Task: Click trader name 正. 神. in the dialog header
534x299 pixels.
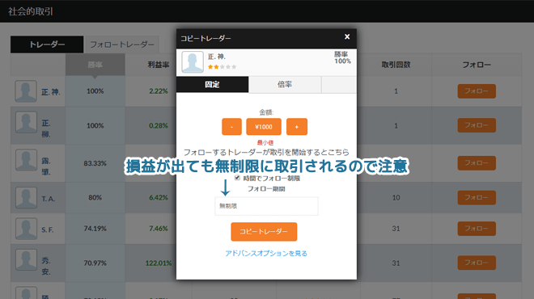Action: tap(217, 57)
